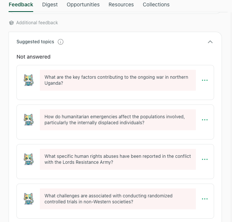The image size is (232, 222).
Task: Open options menu for randomized controlled trials question
Action: (x=205, y=199)
